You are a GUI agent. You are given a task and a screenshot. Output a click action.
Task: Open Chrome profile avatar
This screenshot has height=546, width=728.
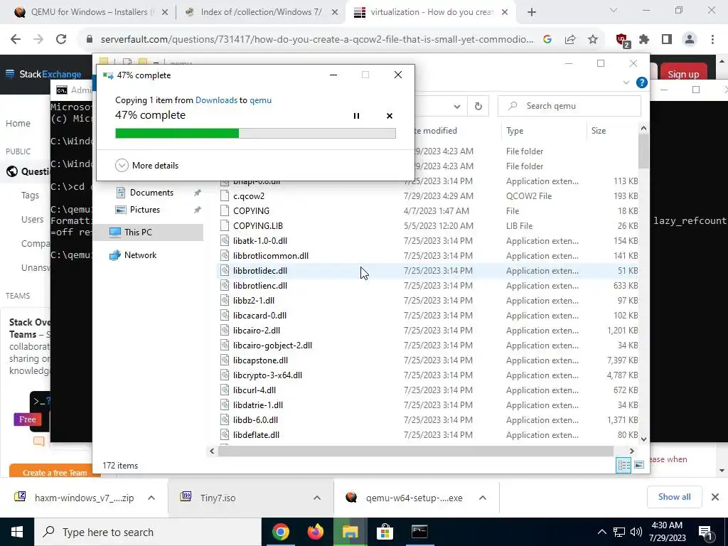(x=690, y=40)
